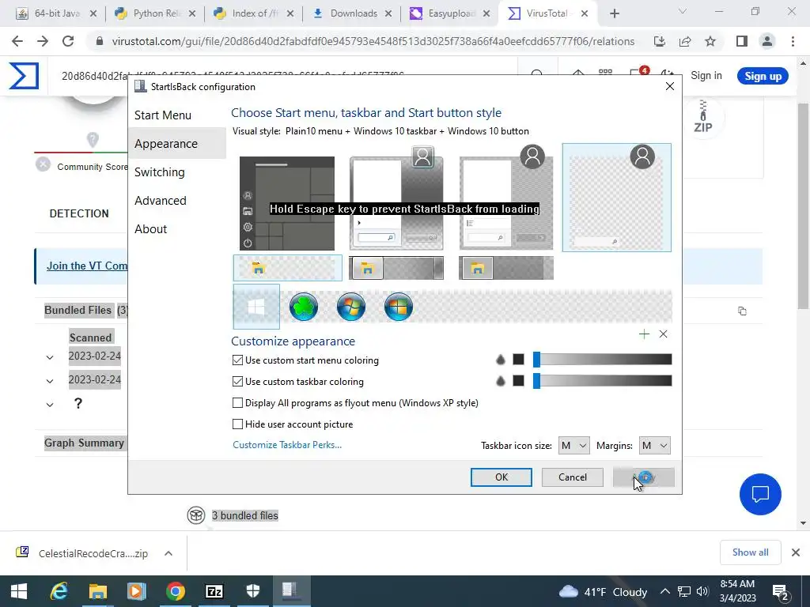This screenshot has width=810, height=607.
Task: Remove start button image with X icon
Action: 664,334
